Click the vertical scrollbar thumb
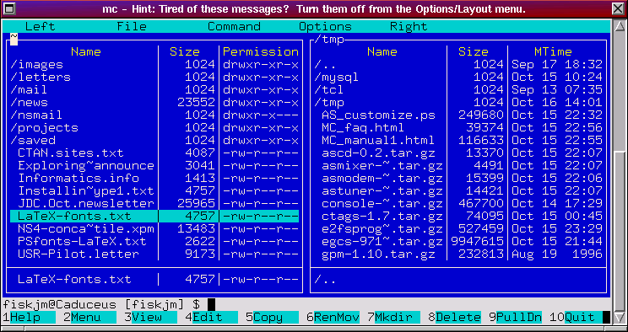 620,230
